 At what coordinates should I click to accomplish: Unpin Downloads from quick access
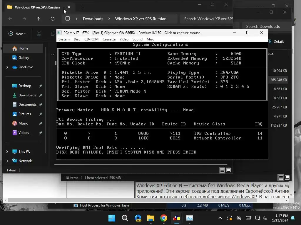click(41, 95)
